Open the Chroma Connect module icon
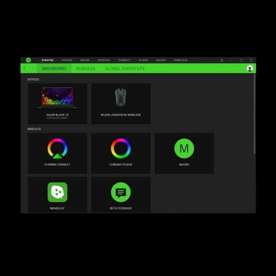The image size is (276, 276). [x=57, y=149]
